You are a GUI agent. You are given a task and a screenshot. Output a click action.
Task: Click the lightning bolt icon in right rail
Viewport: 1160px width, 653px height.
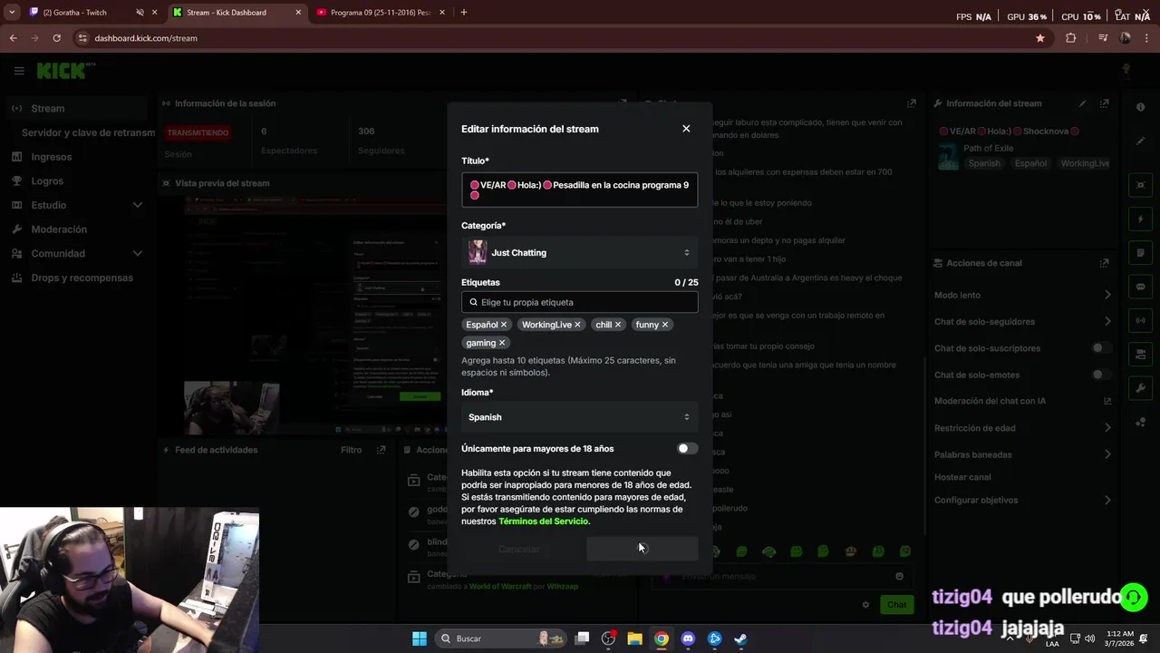[1141, 219]
